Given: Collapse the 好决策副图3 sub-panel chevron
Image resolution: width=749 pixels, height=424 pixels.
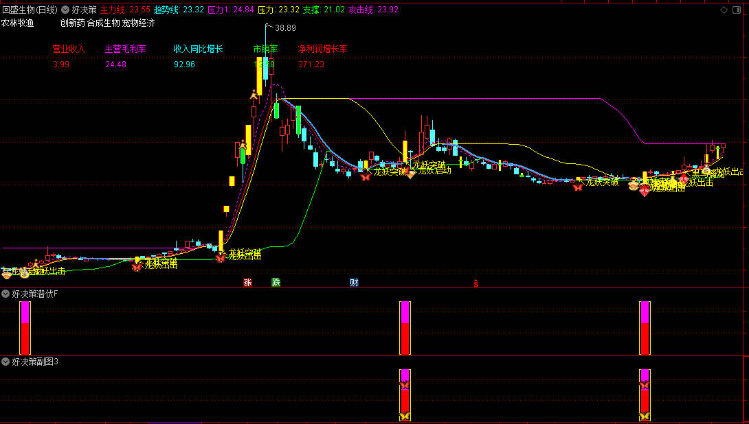Looking at the screenshot, I should pos(5,362).
